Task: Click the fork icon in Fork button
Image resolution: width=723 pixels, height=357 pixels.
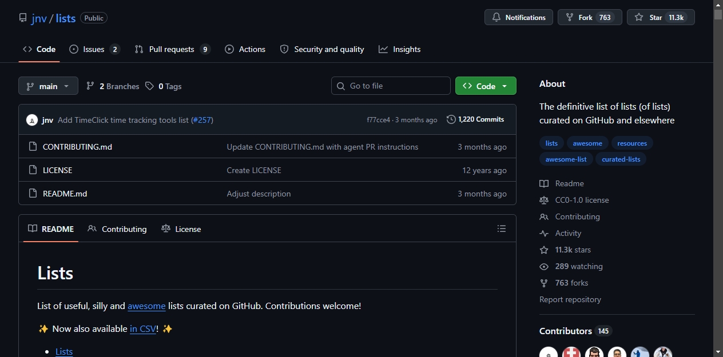Action: pyautogui.click(x=570, y=18)
